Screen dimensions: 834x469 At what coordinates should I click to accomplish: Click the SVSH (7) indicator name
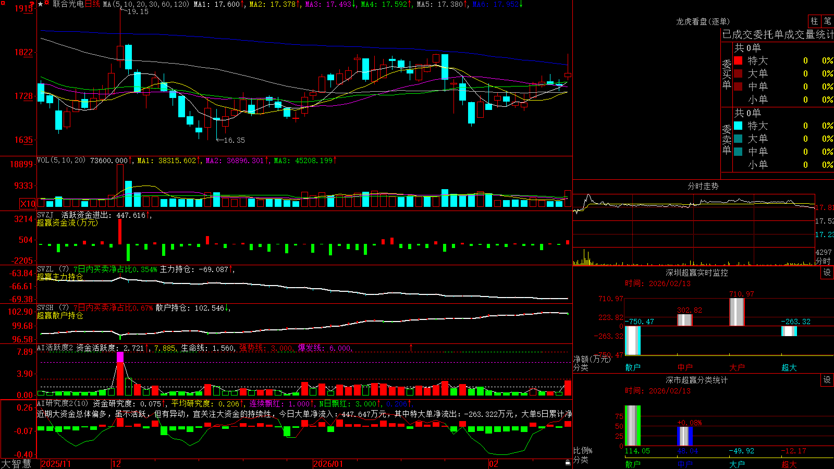coord(53,308)
